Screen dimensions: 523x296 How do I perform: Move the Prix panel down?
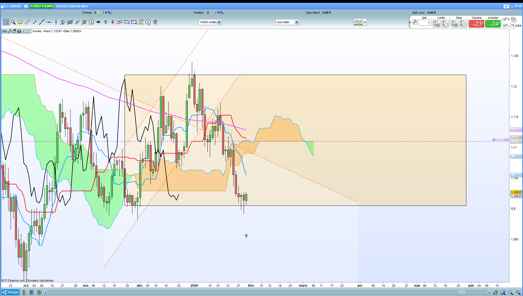[24, 31]
